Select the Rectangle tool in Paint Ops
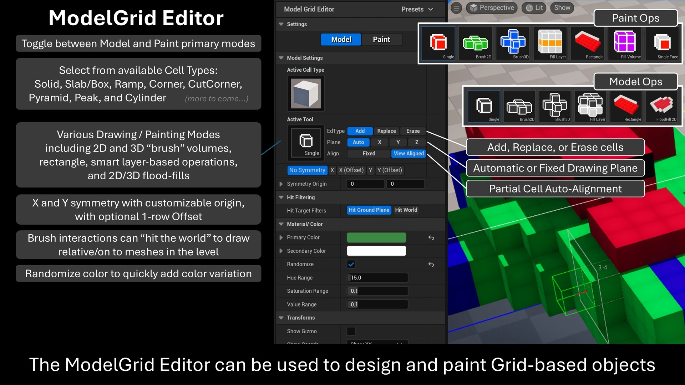This screenshot has width=685, height=385. [x=588, y=43]
